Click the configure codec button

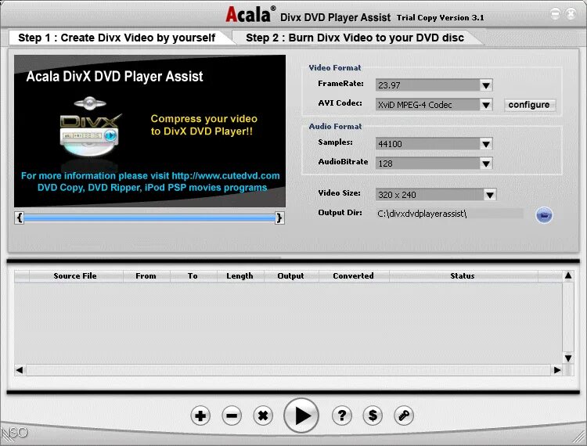click(529, 105)
